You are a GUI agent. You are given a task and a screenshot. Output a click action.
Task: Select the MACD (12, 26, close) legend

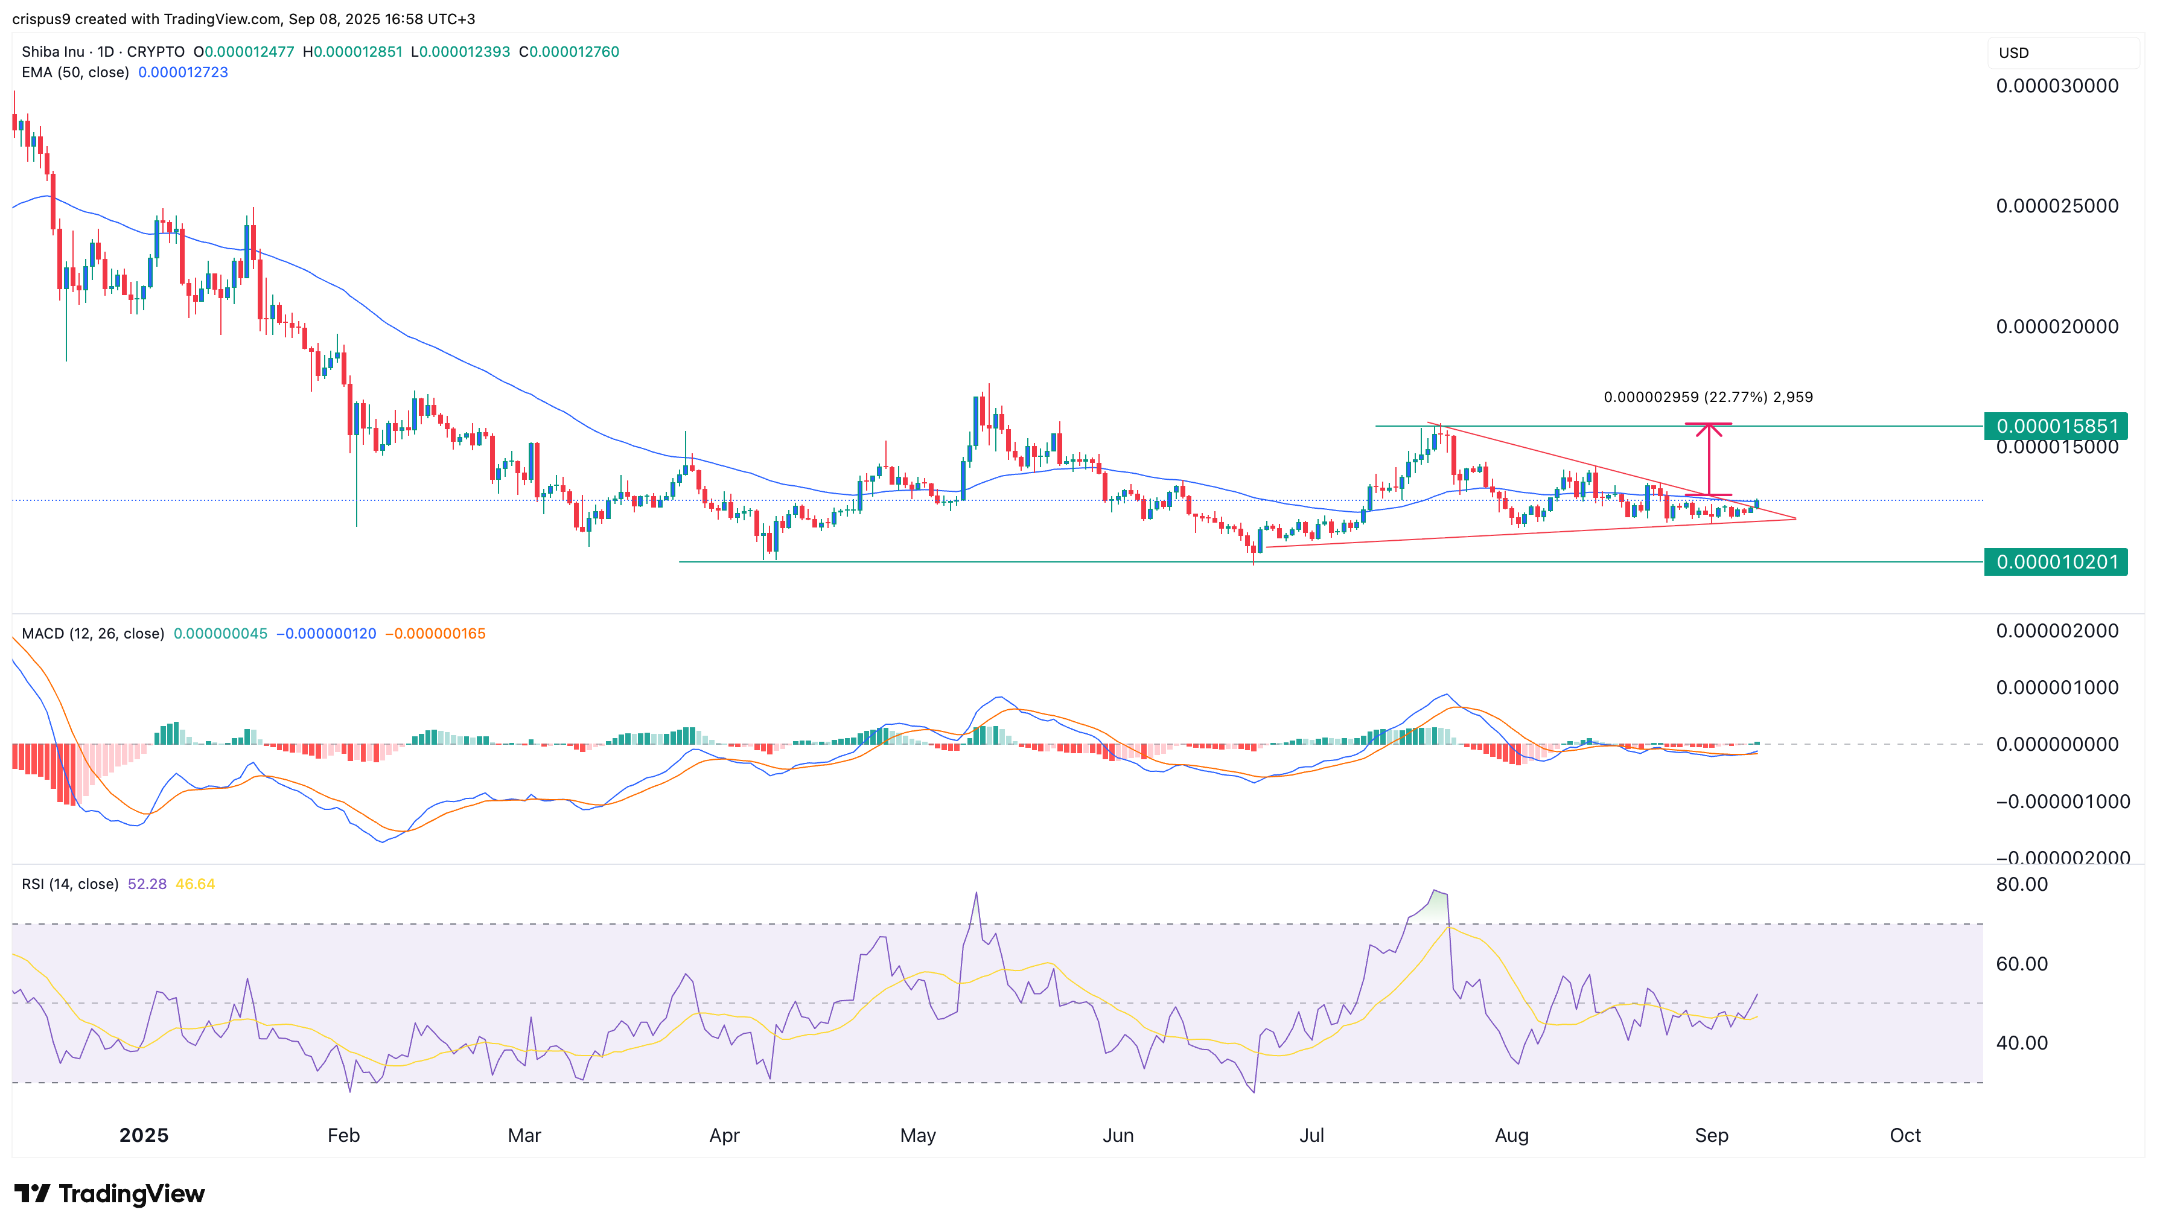pyautogui.click(x=93, y=634)
